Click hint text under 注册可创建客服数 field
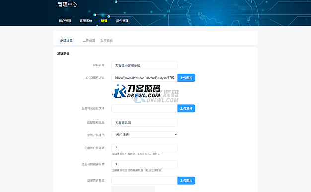Viewport: 311px width, 192px height. point(137,170)
